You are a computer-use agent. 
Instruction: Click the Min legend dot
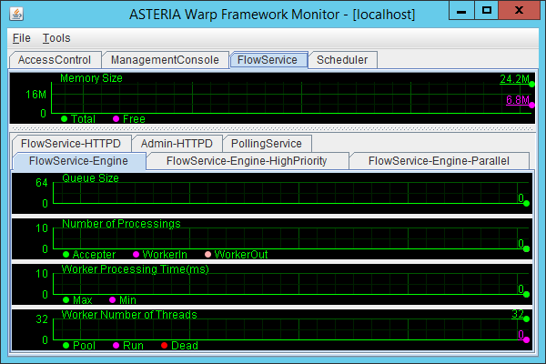coord(113,299)
